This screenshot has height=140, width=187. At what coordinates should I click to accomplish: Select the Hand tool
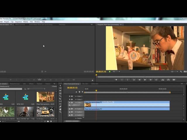[60, 109]
